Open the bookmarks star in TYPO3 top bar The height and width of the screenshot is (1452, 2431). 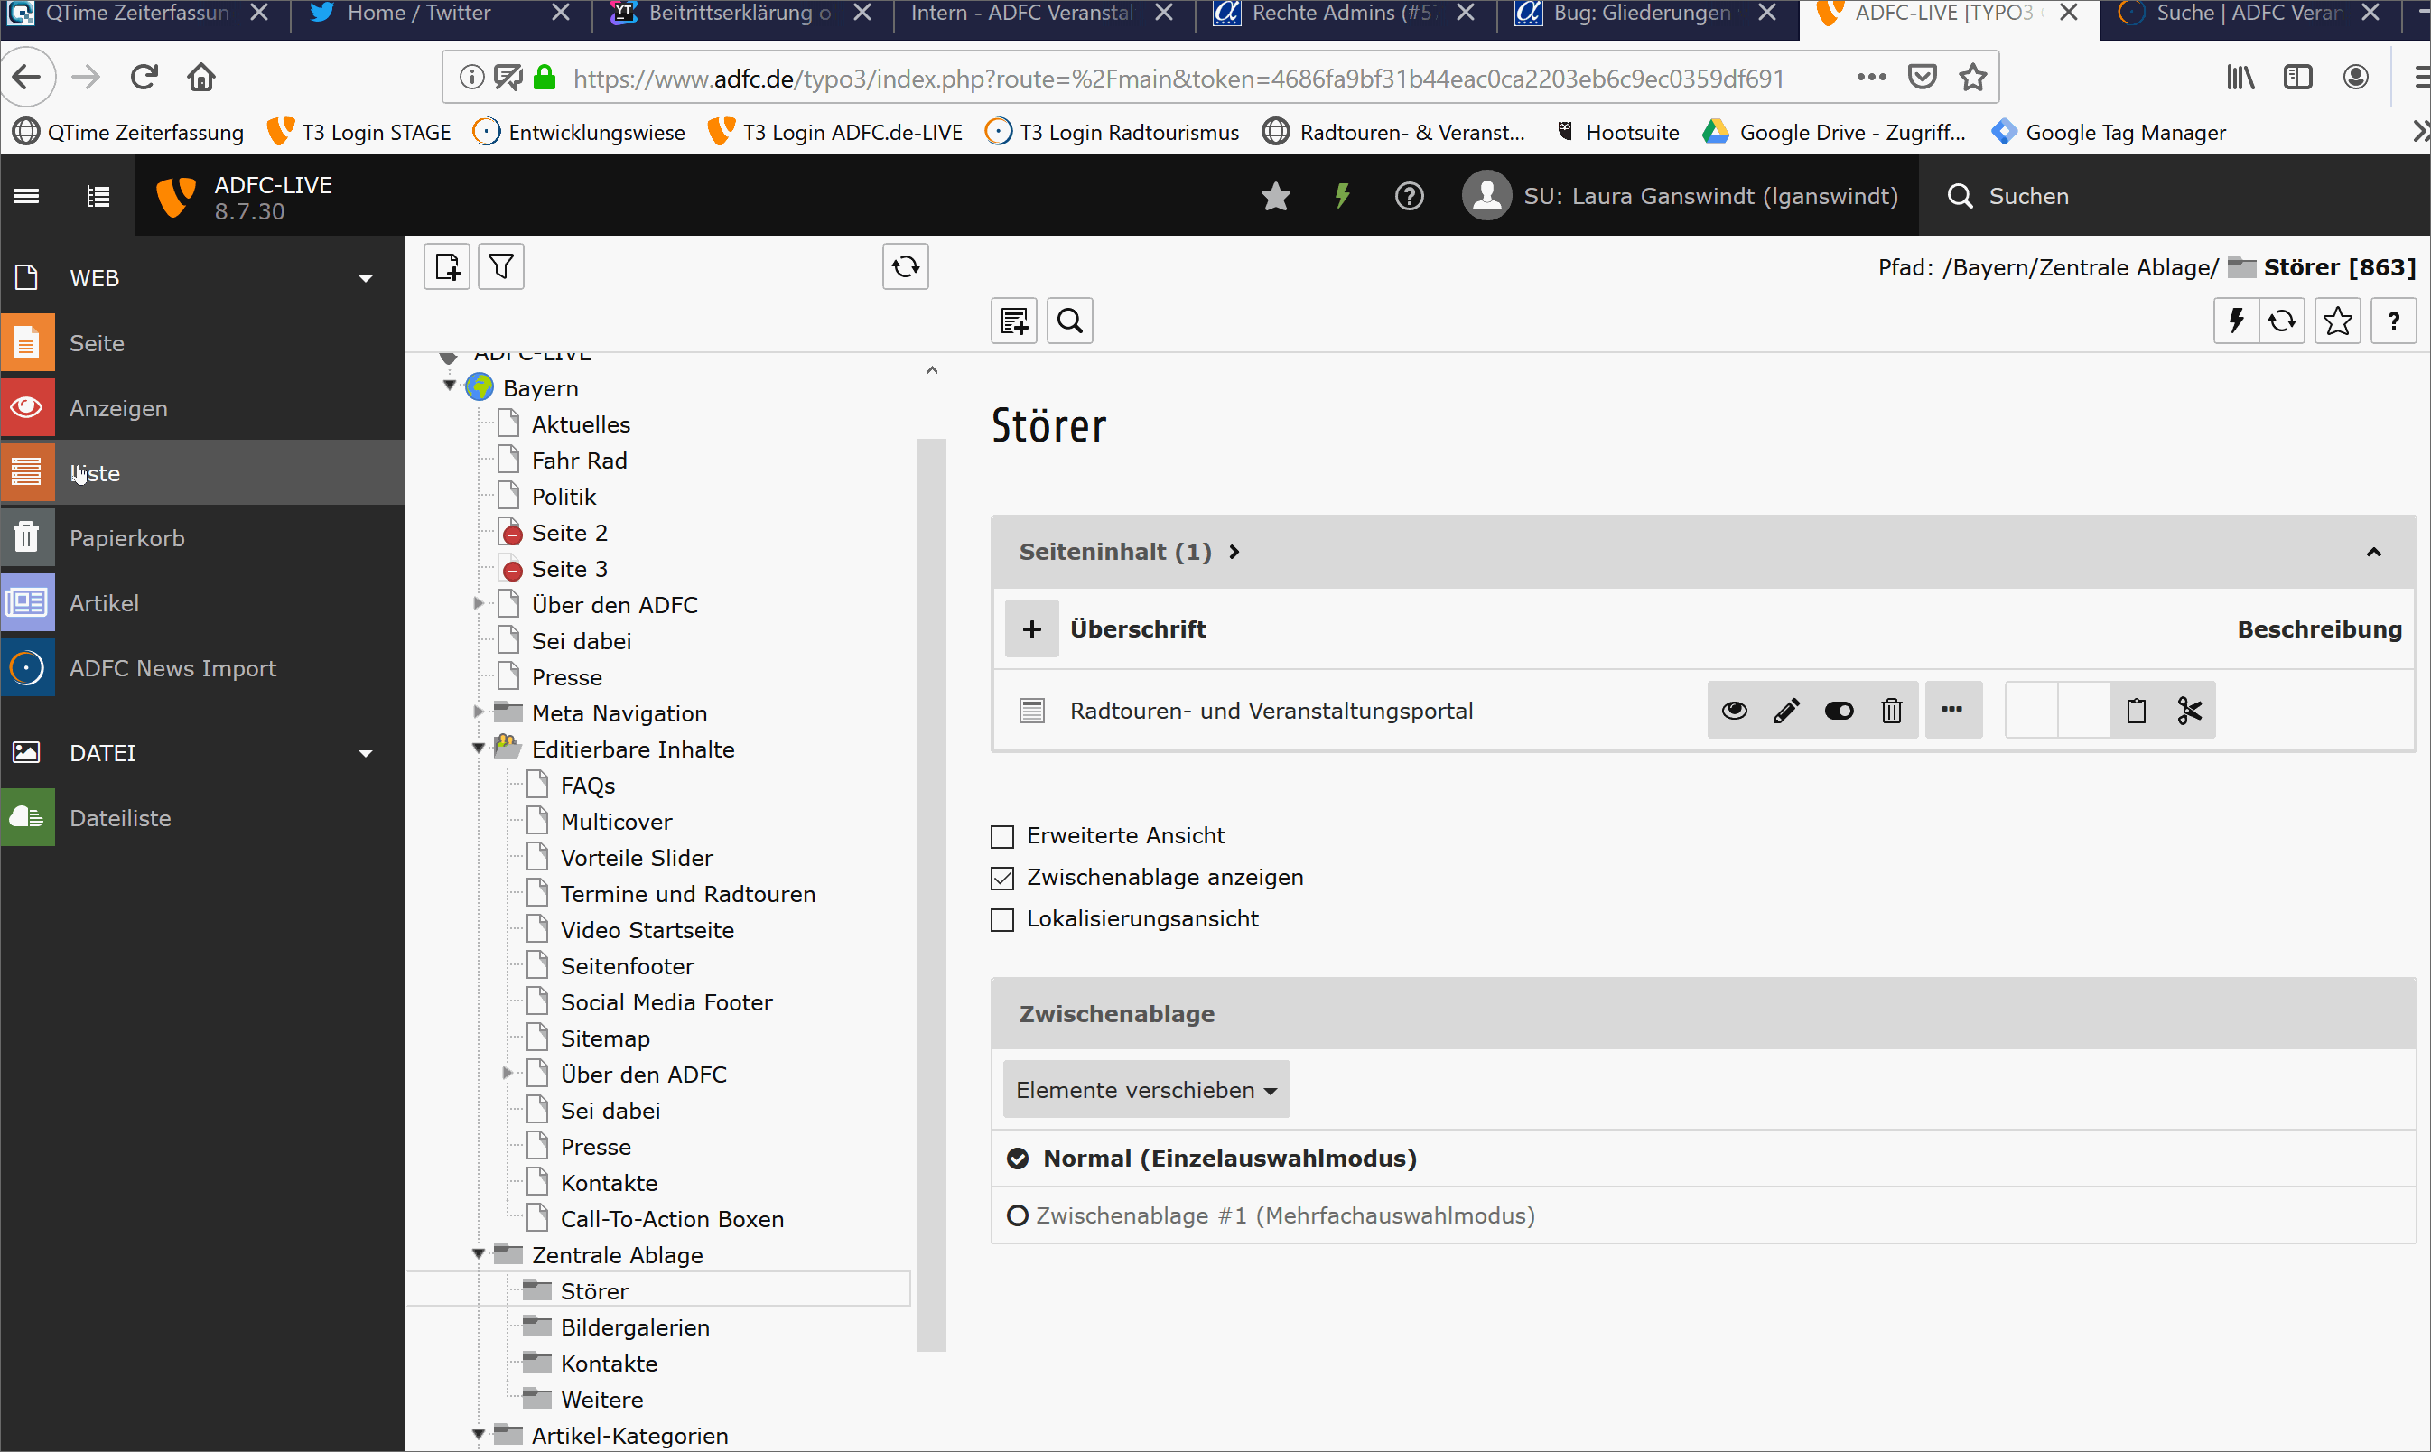(x=1276, y=196)
